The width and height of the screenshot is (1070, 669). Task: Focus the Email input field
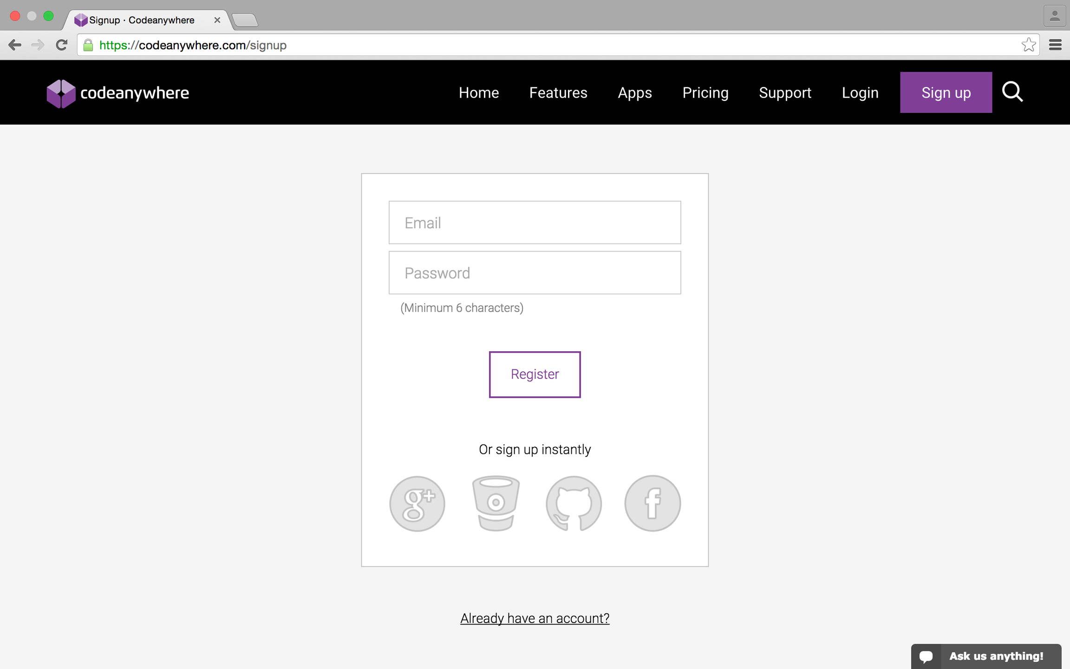(x=535, y=223)
